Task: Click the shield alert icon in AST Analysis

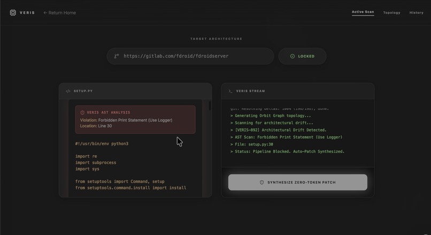Action: (x=82, y=112)
